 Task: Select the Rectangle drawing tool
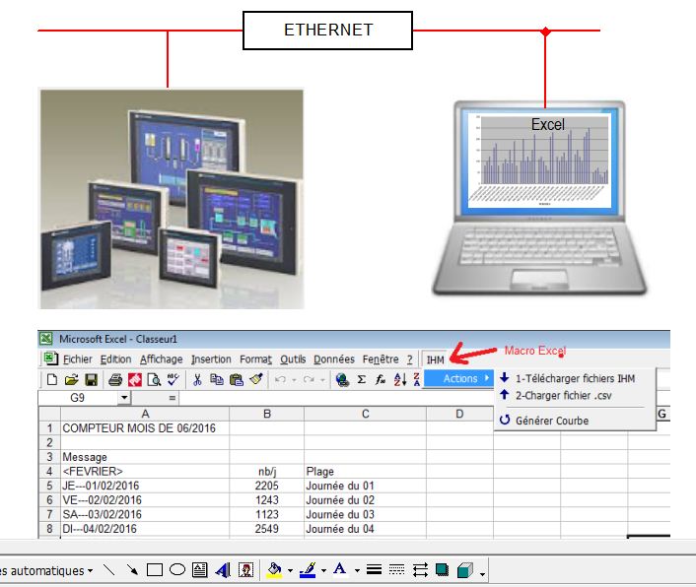point(155,569)
